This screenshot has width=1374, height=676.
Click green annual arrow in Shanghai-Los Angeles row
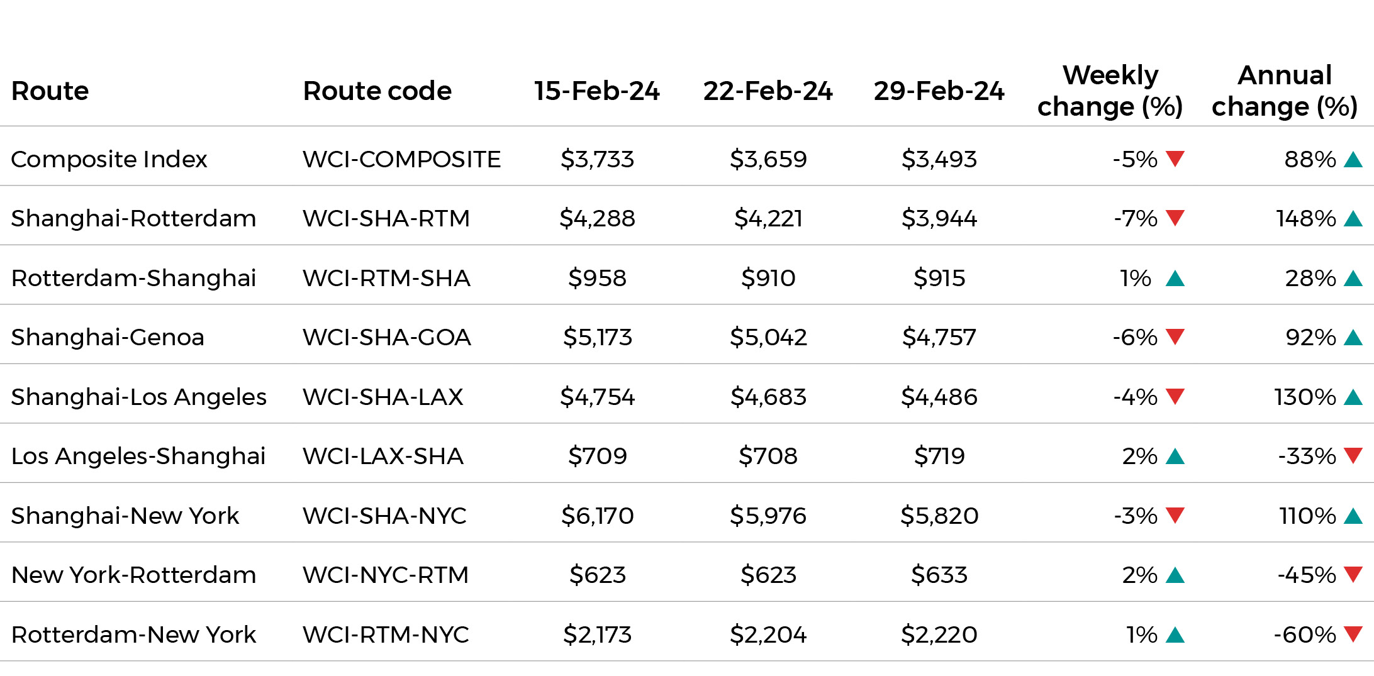[x=1353, y=397]
